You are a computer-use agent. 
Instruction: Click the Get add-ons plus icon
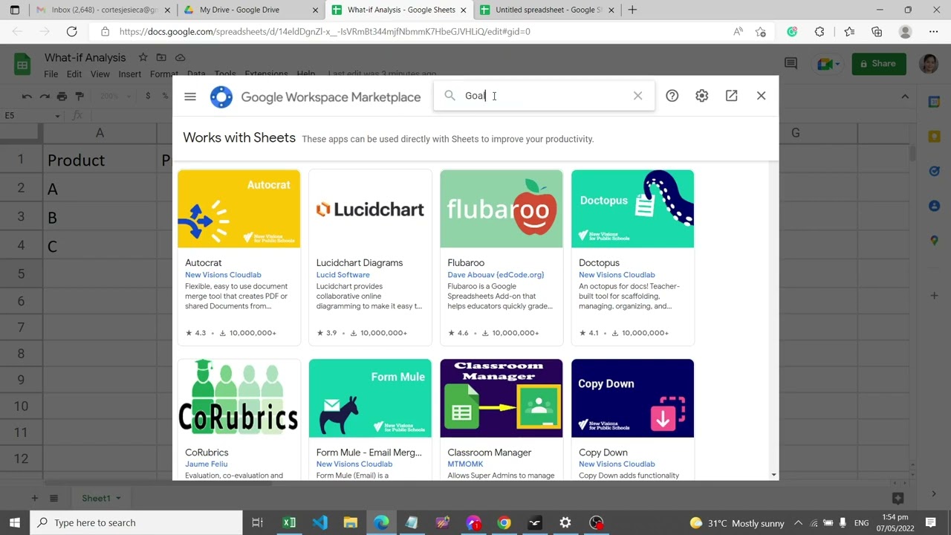935,296
